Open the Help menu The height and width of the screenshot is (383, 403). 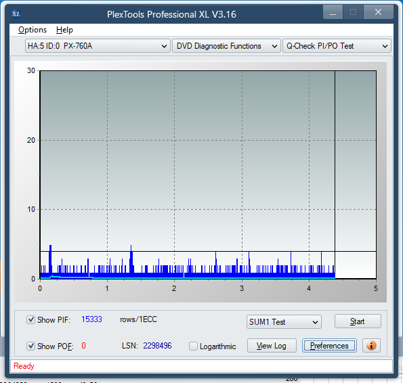(x=64, y=30)
